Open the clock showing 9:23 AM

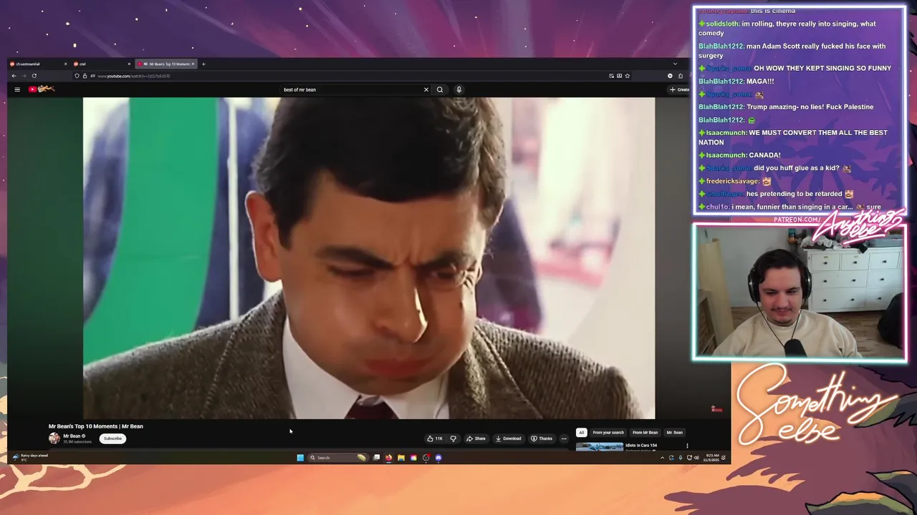(712, 458)
